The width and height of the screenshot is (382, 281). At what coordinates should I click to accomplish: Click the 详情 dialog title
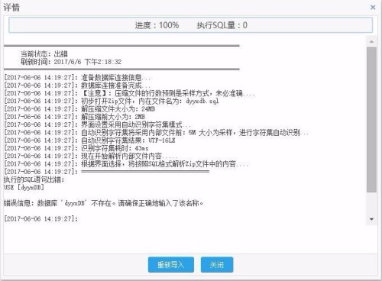point(11,8)
